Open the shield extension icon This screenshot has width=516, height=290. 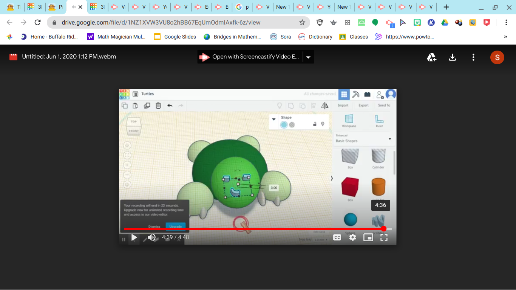(320, 22)
